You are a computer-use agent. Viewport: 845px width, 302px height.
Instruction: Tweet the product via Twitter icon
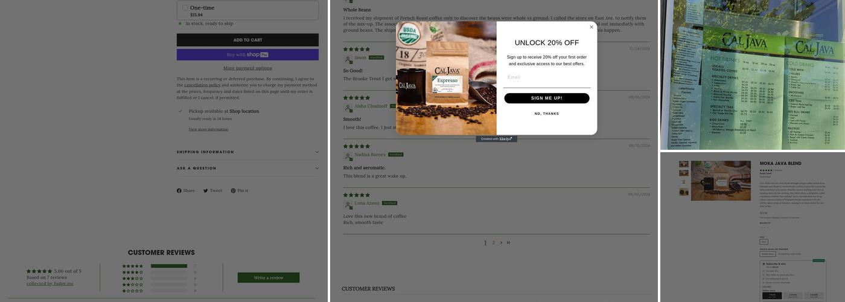tap(212, 190)
